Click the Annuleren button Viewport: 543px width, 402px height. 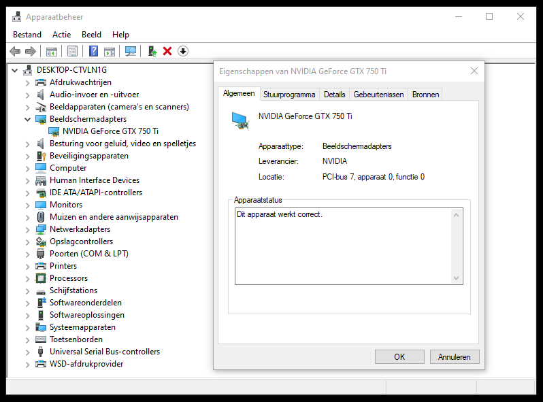pyautogui.click(x=455, y=356)
